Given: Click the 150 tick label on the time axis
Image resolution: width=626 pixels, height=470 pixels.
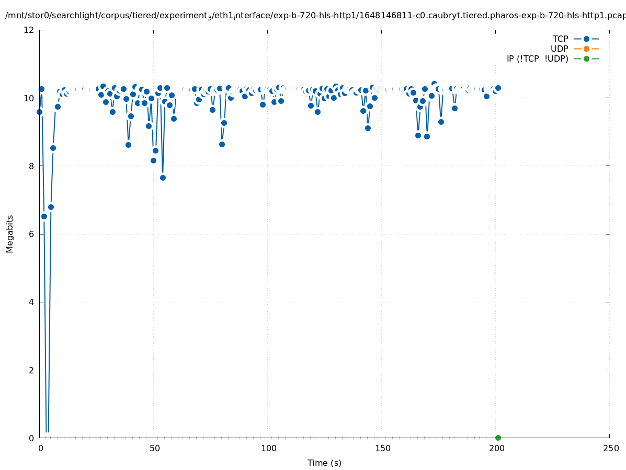Looking at the screenshot, I should point(382,448).
